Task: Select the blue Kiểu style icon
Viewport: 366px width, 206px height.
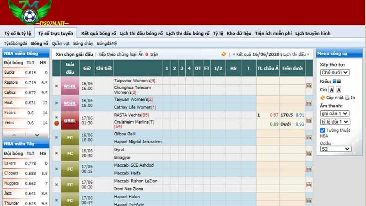Action: pyautogui.click(x=334, y=81)
